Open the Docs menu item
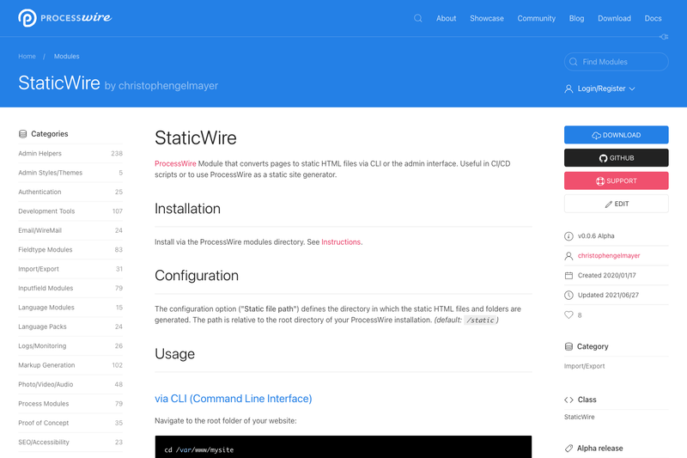Image resolution: width=687 pixels, height=458 pixels. [x=653, y=18]
